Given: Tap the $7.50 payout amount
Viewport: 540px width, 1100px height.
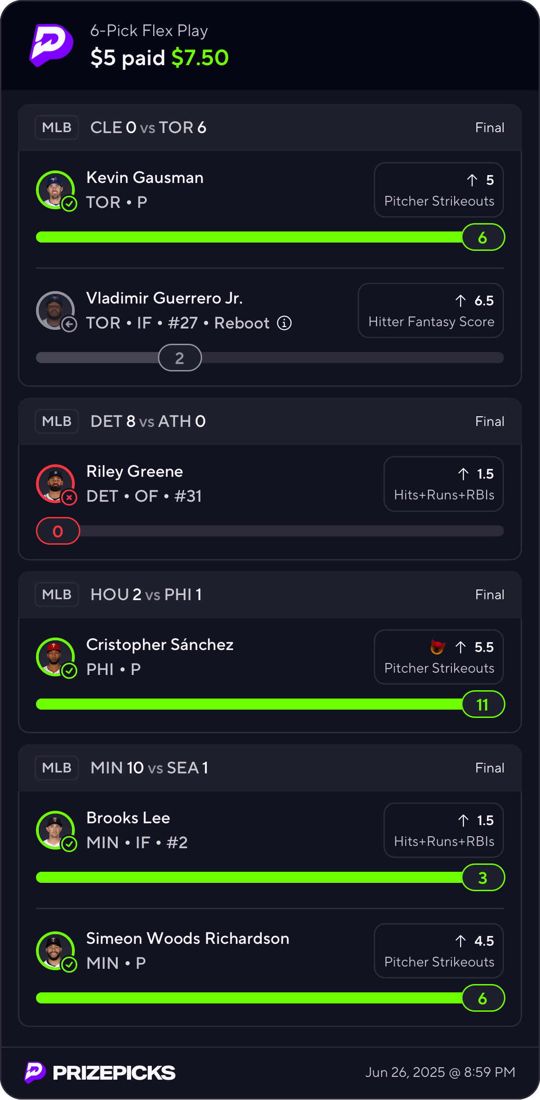Looking at the screenshot, I should click(x=200, y=58).
